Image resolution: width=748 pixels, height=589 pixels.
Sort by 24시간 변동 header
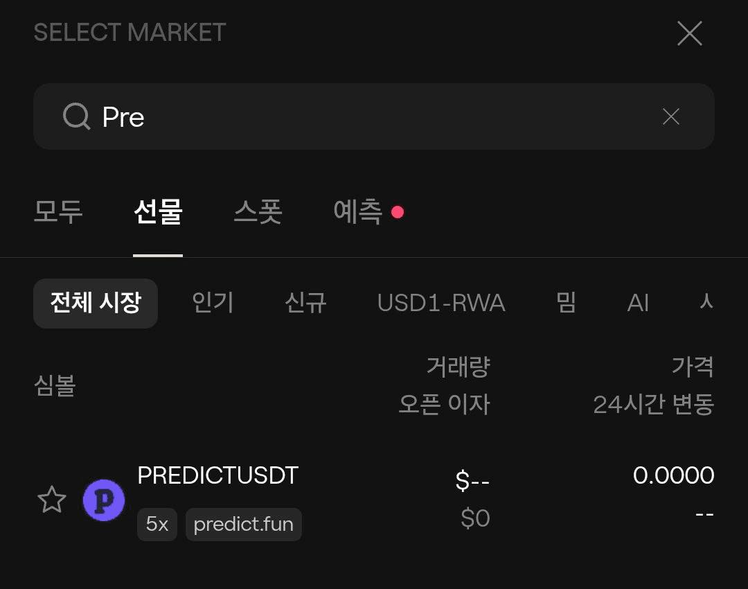pyautogui.click(x=653, y=404)
